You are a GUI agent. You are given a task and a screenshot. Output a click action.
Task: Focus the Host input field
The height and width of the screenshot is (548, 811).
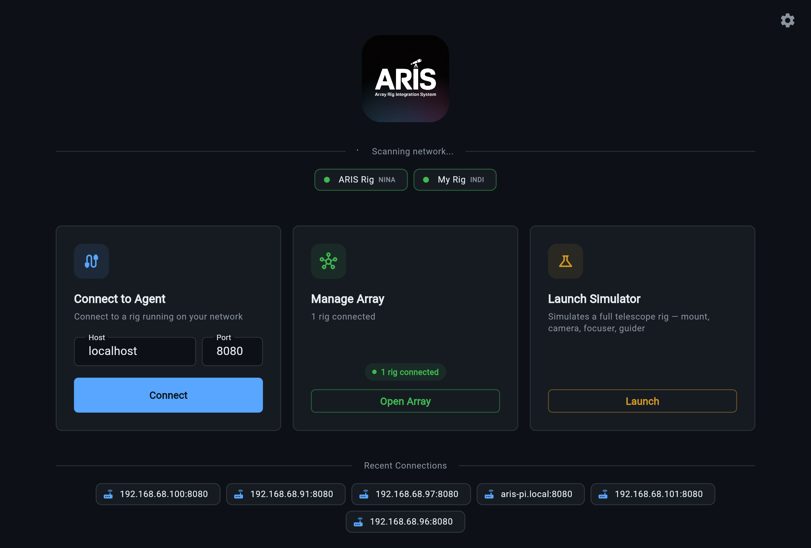135,351
